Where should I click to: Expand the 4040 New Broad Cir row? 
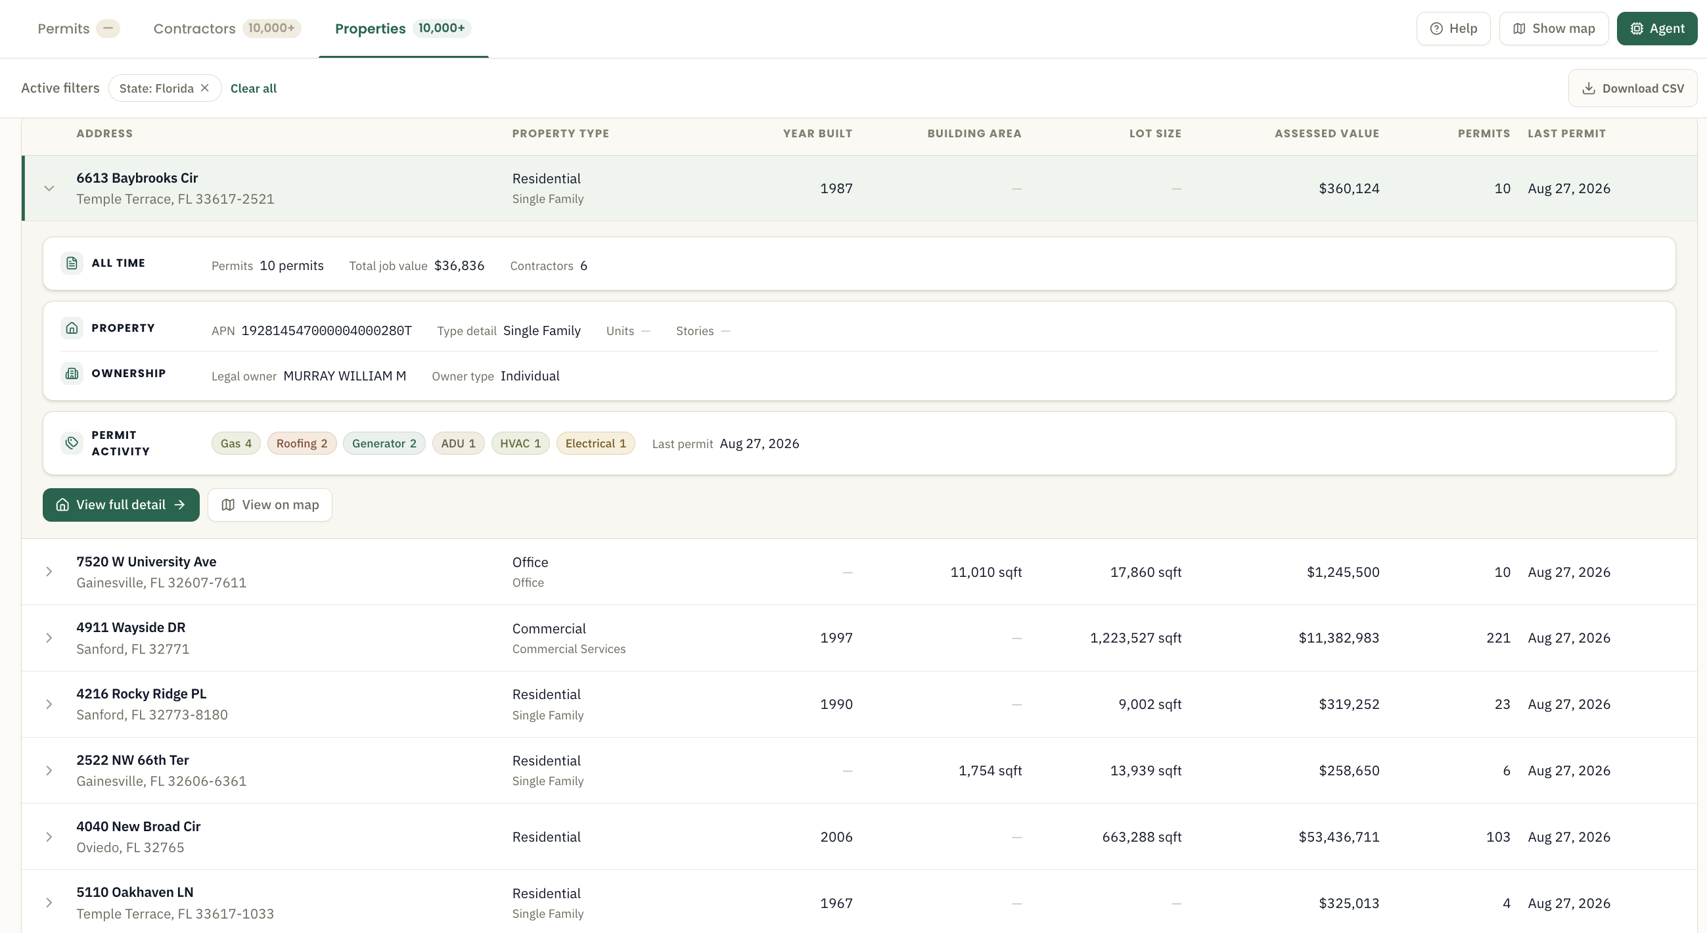pyautogui.click(x=49, y=836)
